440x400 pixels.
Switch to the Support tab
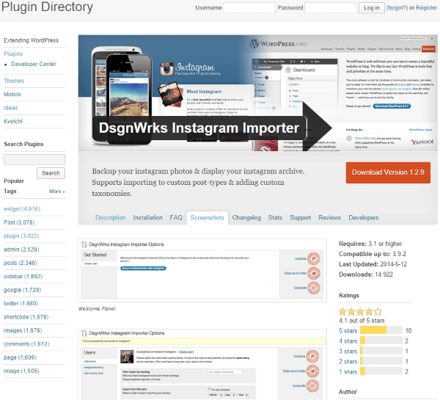click(x=300, y=218)
